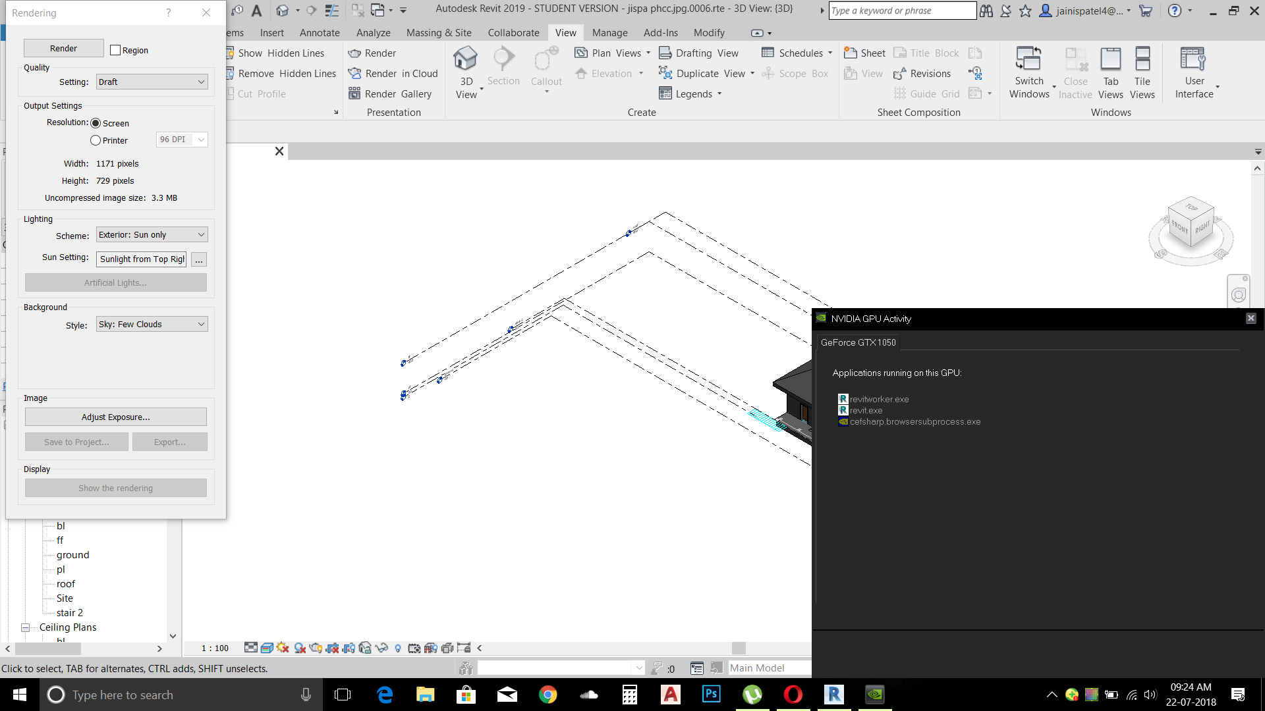Open the Plan Views dropdown arrow
This screenshot has height=711, width=1265.
pyautogui.click(x=648, y=53)
